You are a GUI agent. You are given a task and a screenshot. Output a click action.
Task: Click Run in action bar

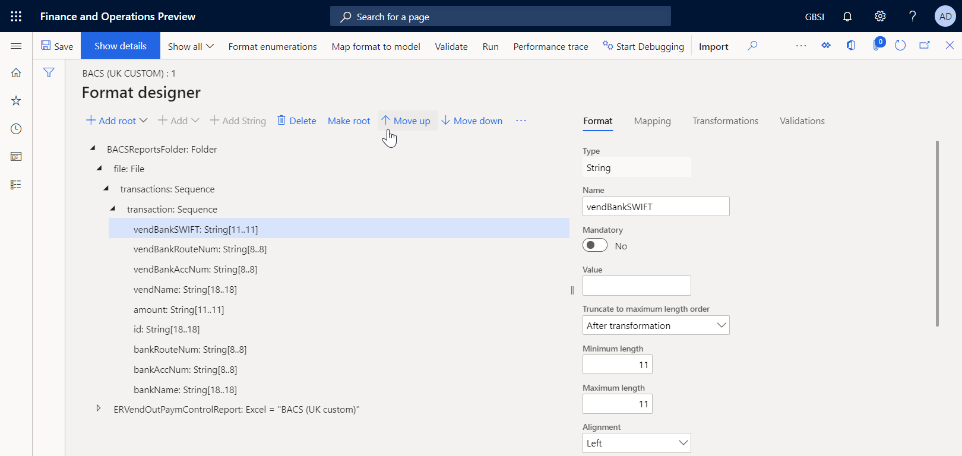(x=491, y=46)
